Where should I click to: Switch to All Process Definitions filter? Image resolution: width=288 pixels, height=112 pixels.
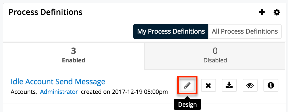tap(245, 31)
